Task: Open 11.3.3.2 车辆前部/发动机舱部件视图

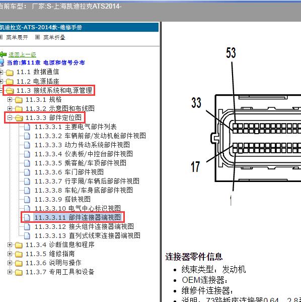Action: click(x=90, y=136)
